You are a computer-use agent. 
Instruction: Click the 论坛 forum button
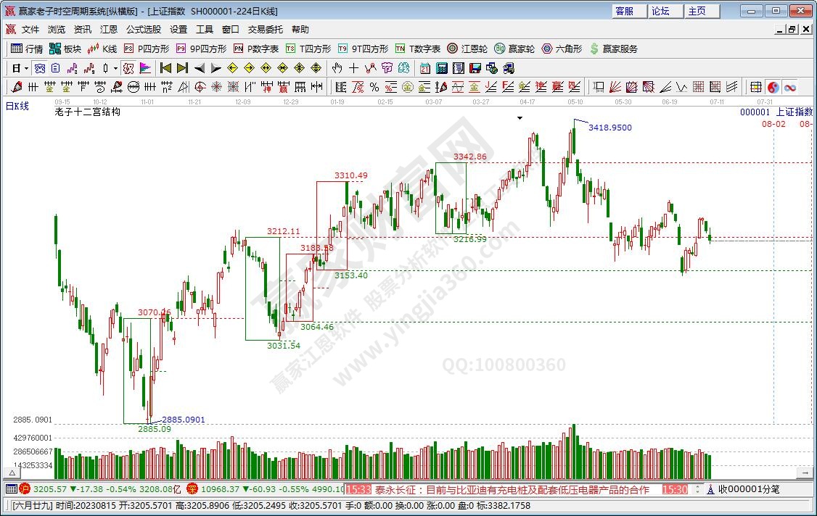click(660, 11)
